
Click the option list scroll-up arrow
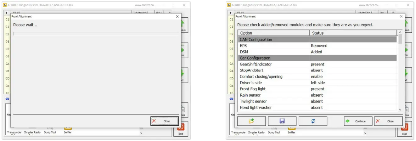coord(400,32)
